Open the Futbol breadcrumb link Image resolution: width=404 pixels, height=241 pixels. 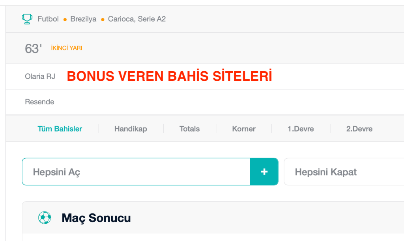[x=48, y=19]
